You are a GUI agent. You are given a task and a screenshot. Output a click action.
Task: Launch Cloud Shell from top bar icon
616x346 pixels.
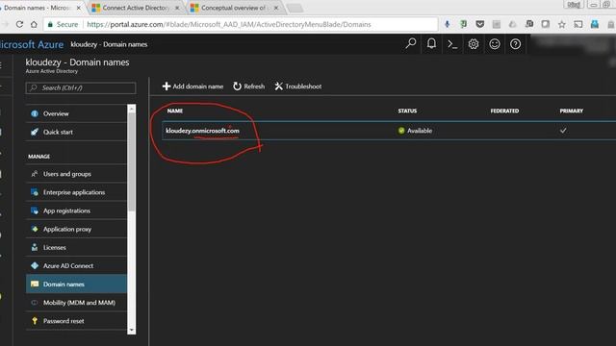[x=452, y=44]
